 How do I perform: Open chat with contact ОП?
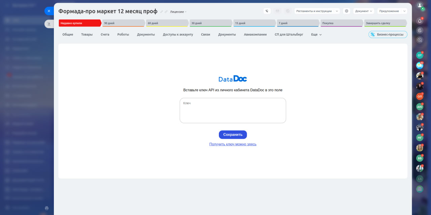(x=420, y=96)
